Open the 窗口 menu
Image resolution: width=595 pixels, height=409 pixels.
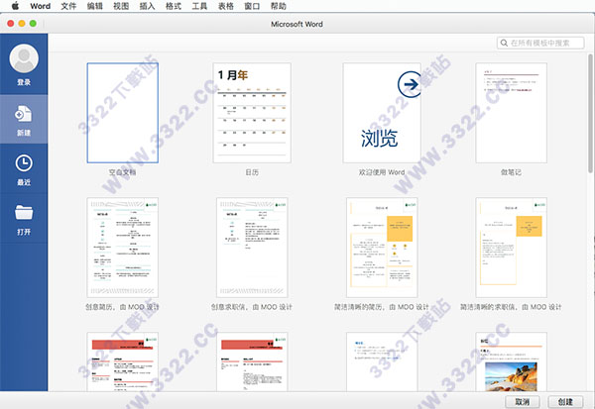[252, 6]
